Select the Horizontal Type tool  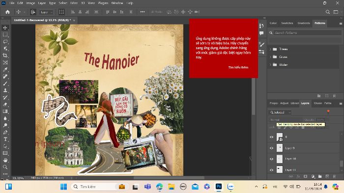click(x=5, y=139)
